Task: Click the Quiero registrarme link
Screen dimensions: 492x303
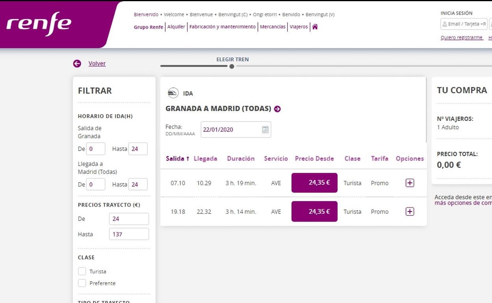Action: [462, 38]
